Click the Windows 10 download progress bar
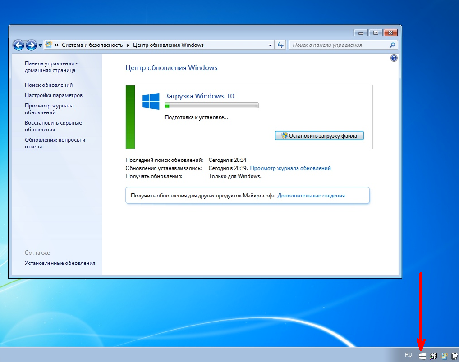This screenshot has height=362, width=459. click(x=211, y=105)
